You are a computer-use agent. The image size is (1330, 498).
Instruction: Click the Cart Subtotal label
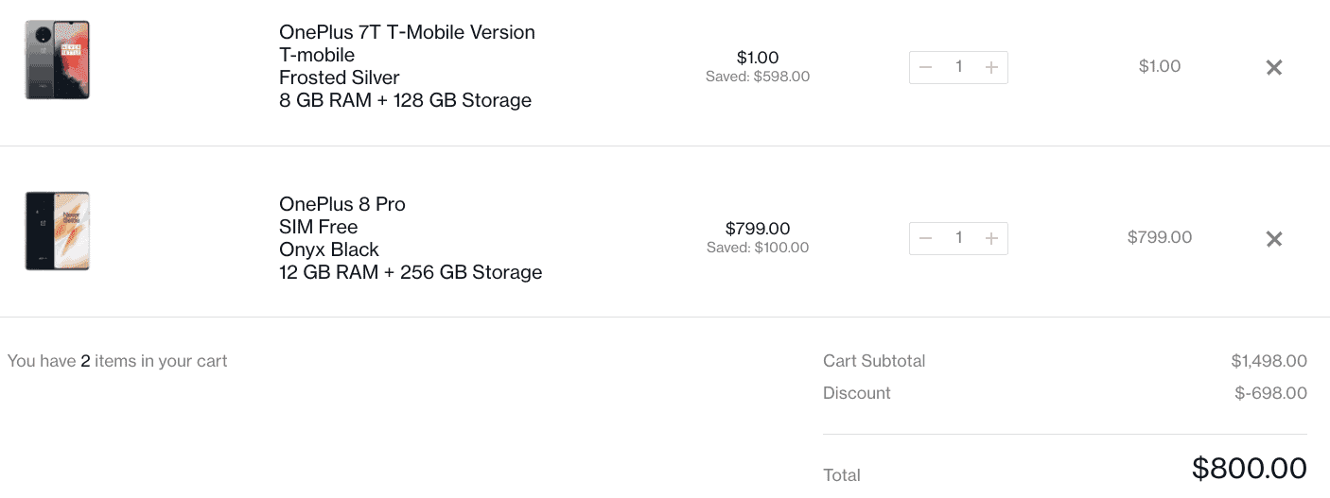pyautogui.click(x=874, y=361)
